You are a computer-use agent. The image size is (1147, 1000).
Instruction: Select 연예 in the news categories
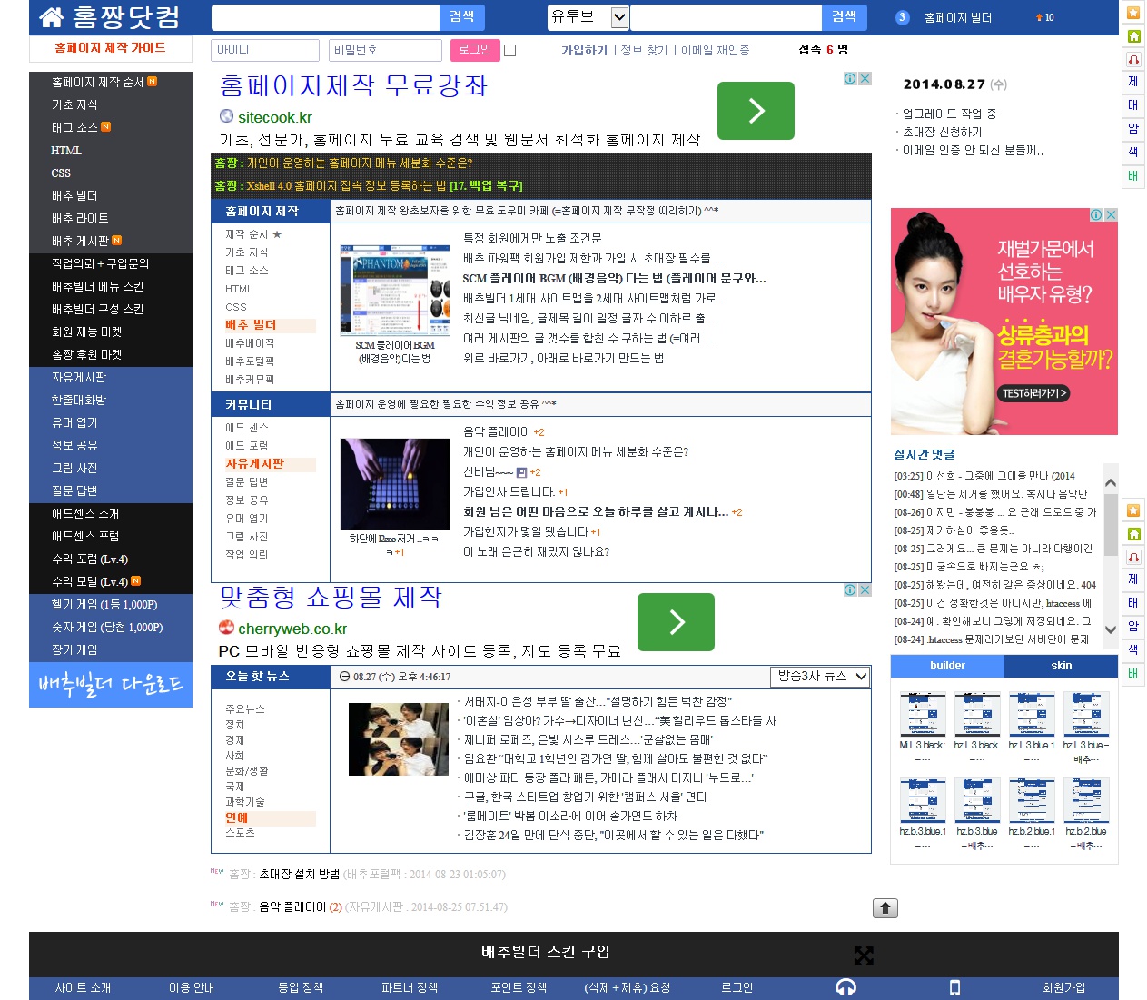click(237, 817)
